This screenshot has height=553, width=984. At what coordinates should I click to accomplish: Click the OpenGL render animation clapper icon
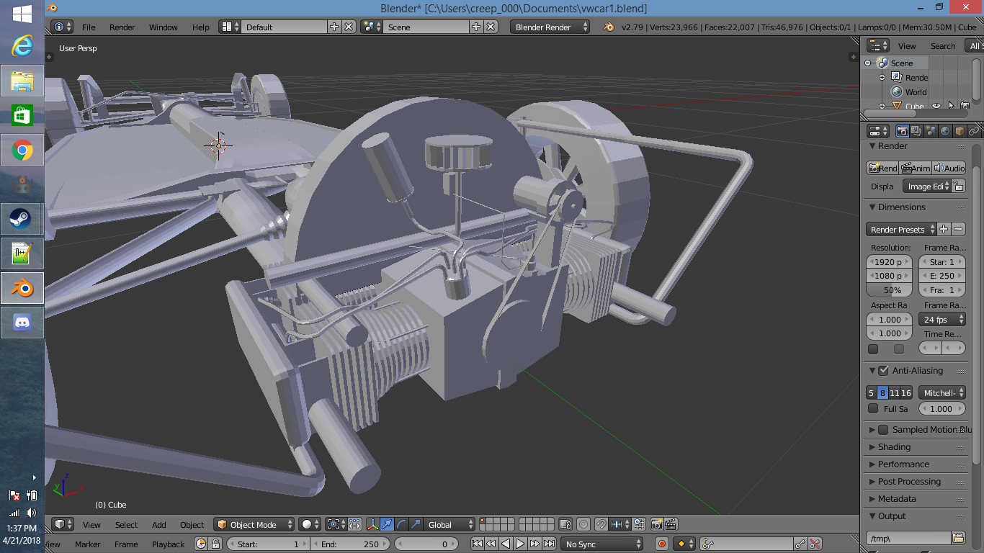click(x=671, y=524)
